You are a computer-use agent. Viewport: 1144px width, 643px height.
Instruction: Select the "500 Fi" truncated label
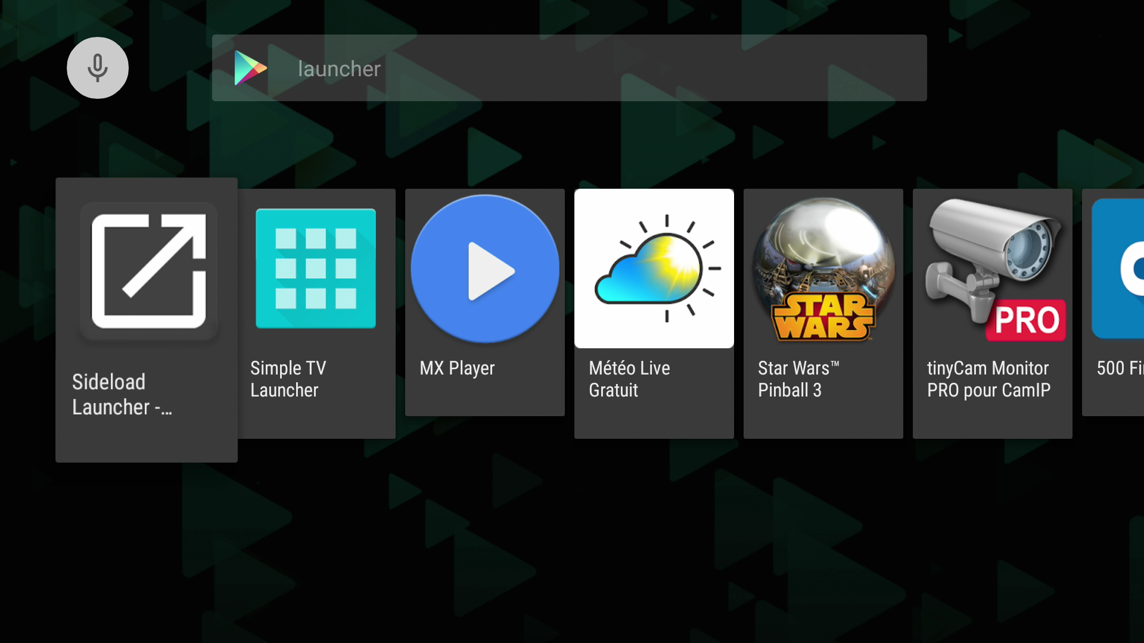1120,368
